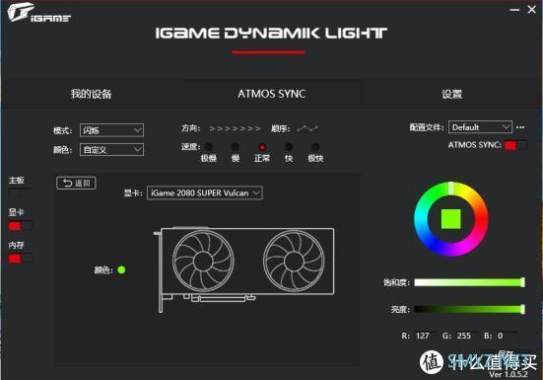Screen dimensions: 543x380
Task: Toggle the 主板 switch in sidebar
Action: click(x=20, y=192)
